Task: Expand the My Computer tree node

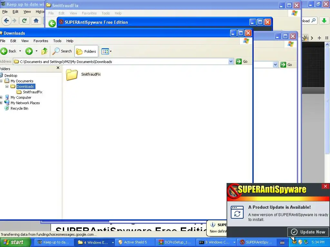Action: (1, 97)
